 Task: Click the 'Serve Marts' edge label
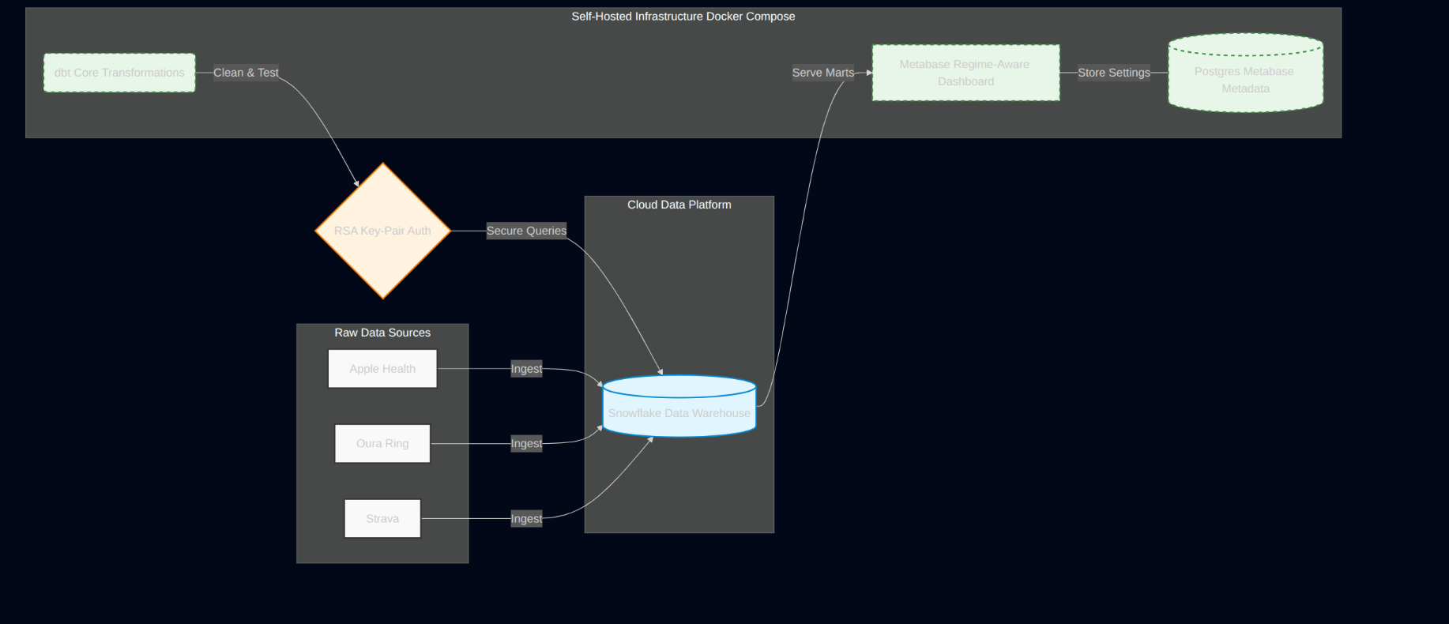(823, 73)
